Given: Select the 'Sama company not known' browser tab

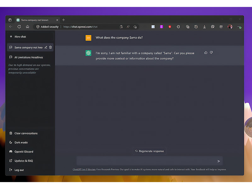Looking at the screenshot, I should [37, 20].
